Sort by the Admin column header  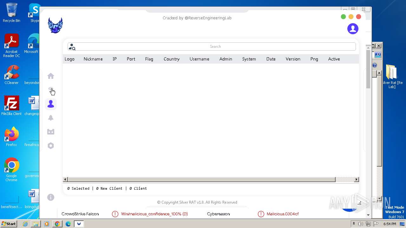click(x=226, y=59)
